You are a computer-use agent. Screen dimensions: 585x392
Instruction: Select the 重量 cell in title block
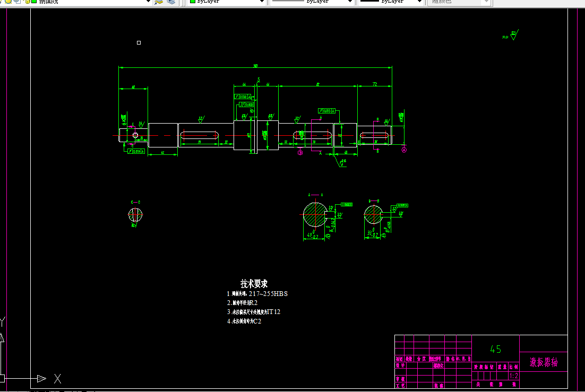point(502,367)
